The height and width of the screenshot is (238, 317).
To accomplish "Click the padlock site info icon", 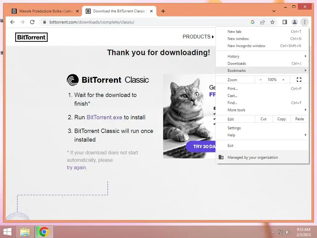I will point(45,22).
